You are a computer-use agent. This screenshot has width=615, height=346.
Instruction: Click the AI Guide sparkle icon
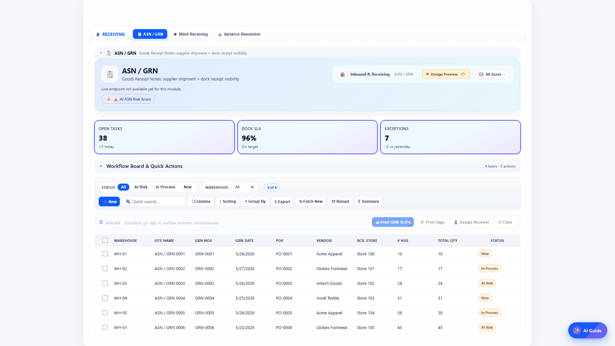pos(577,331)
